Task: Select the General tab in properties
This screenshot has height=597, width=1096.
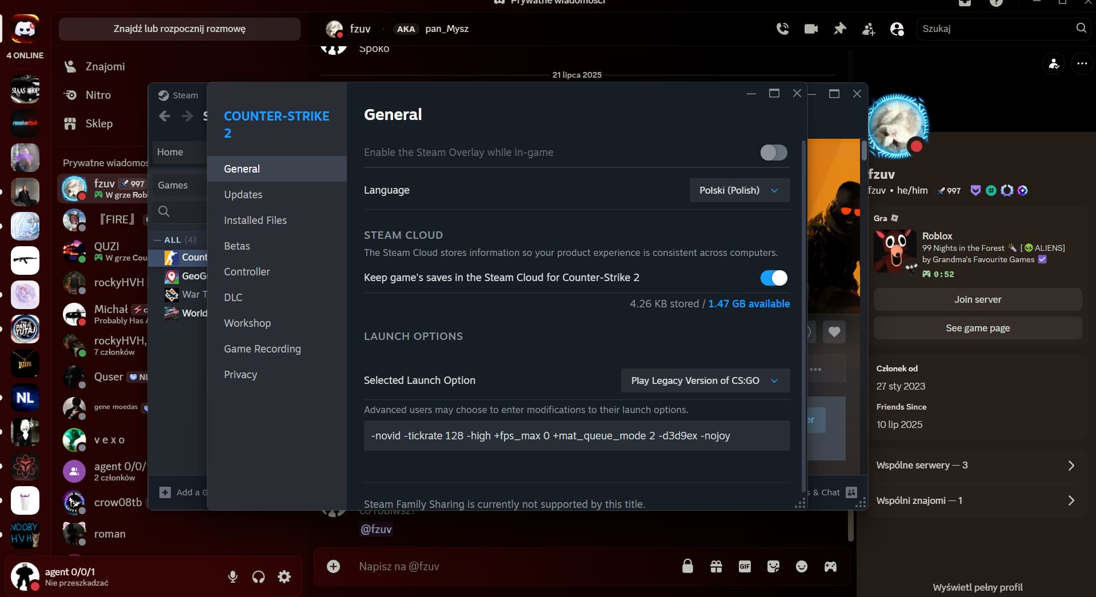Action: 277,169
